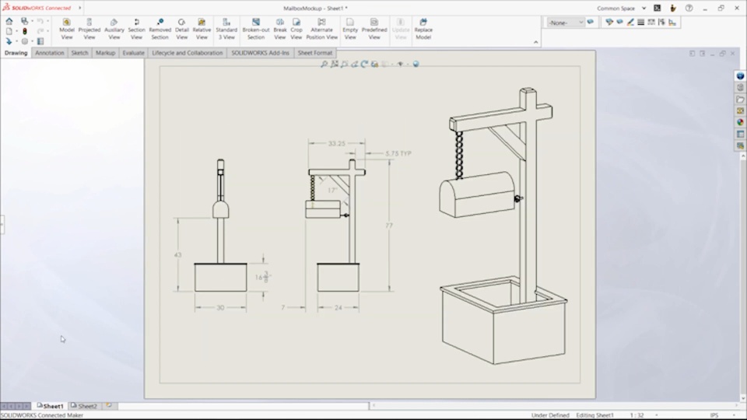
Task: Click the Select arrow tool
Action: [9, 41]
